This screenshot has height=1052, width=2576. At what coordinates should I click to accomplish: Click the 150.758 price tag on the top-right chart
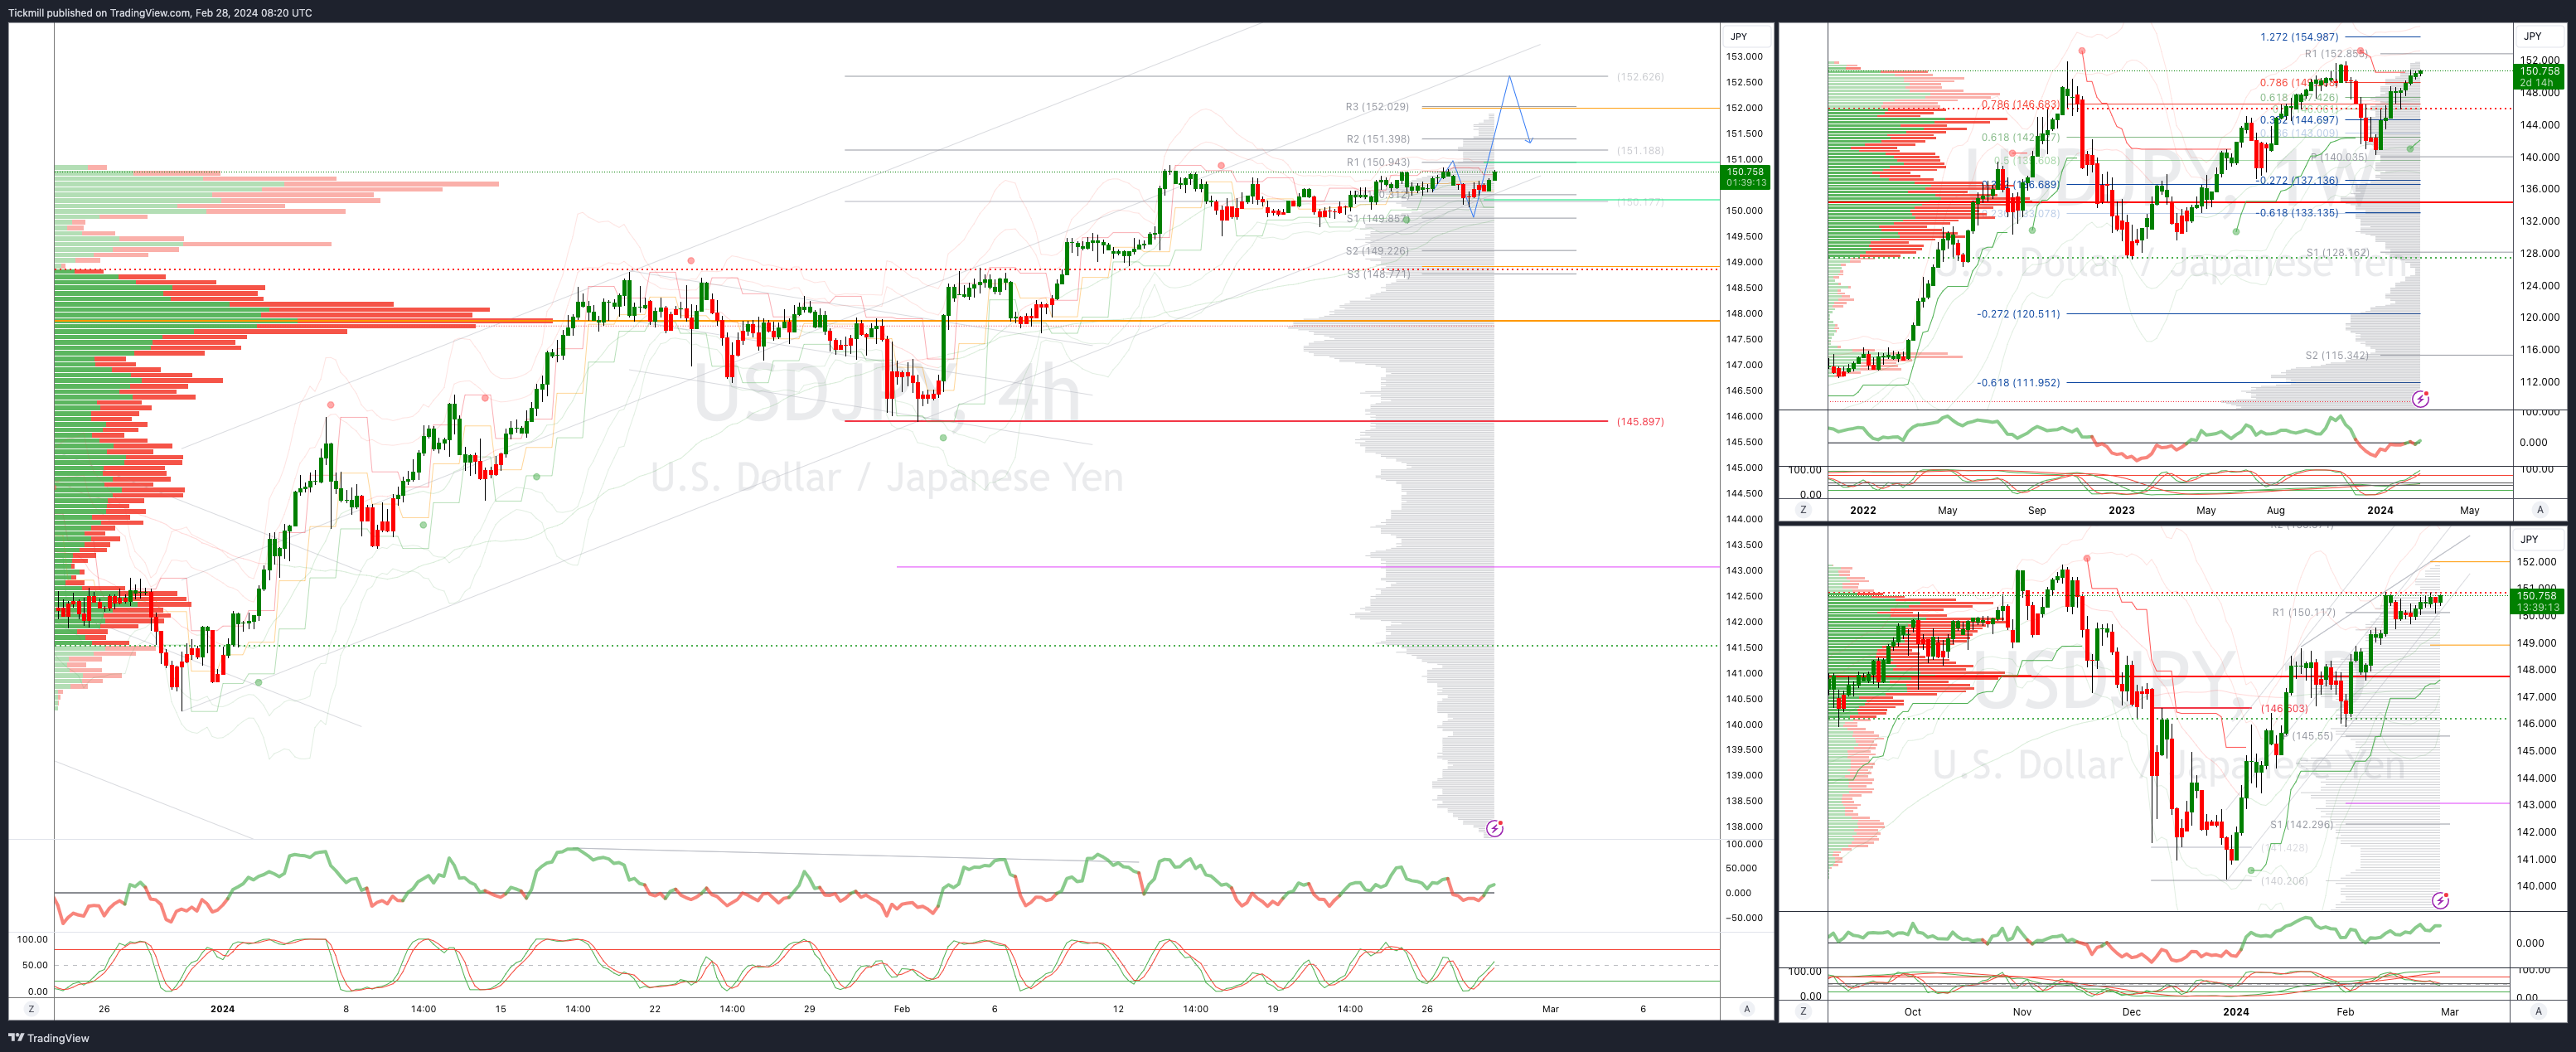click(2539, 77)
